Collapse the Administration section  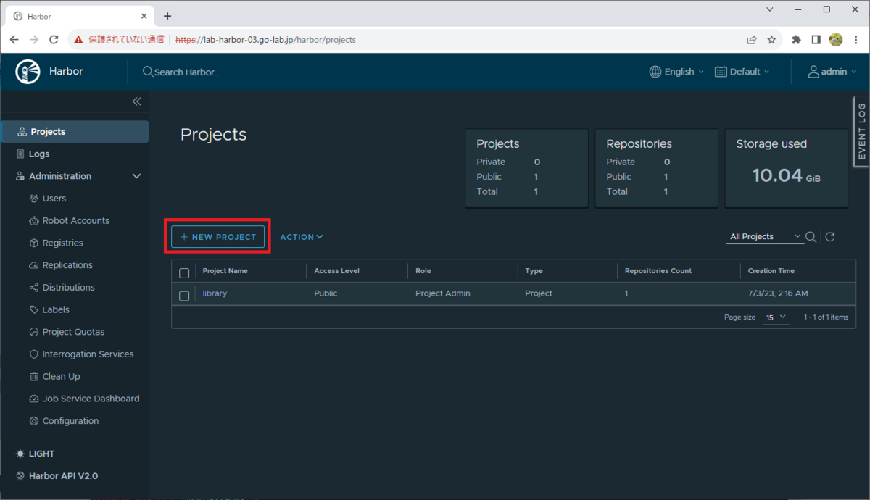pyautogui.click(x=136, y=176)
